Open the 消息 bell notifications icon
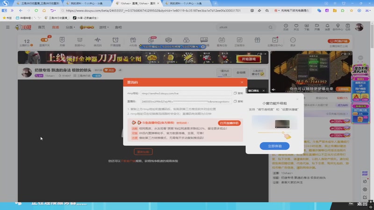Viewport: 374px width, 210px height. (x=328, y=27)
